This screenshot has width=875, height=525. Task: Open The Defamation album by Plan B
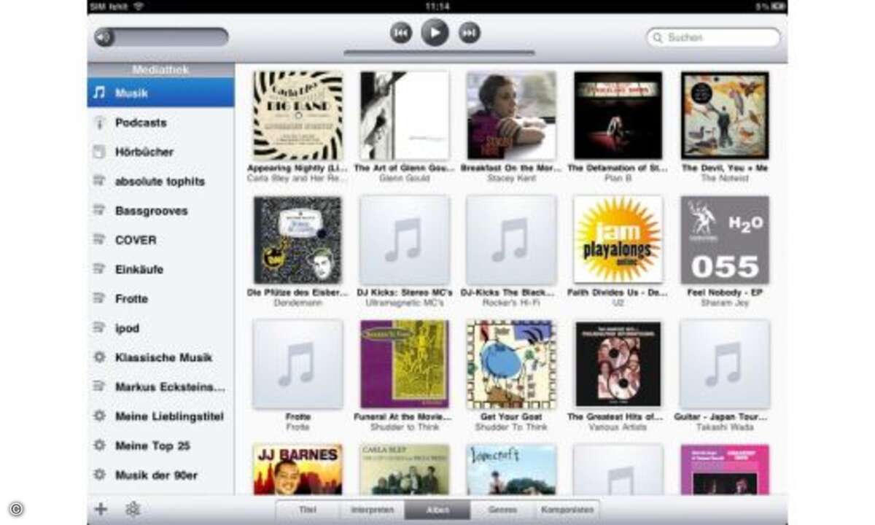tap(618, 115)
